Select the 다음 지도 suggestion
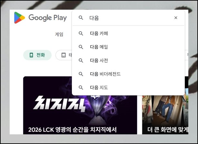The height and width of the screenshot is (144, 198). (128, 87)
